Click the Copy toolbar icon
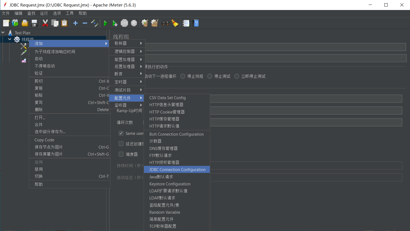Viewport: 410px width, 231px height. (55, 23)
